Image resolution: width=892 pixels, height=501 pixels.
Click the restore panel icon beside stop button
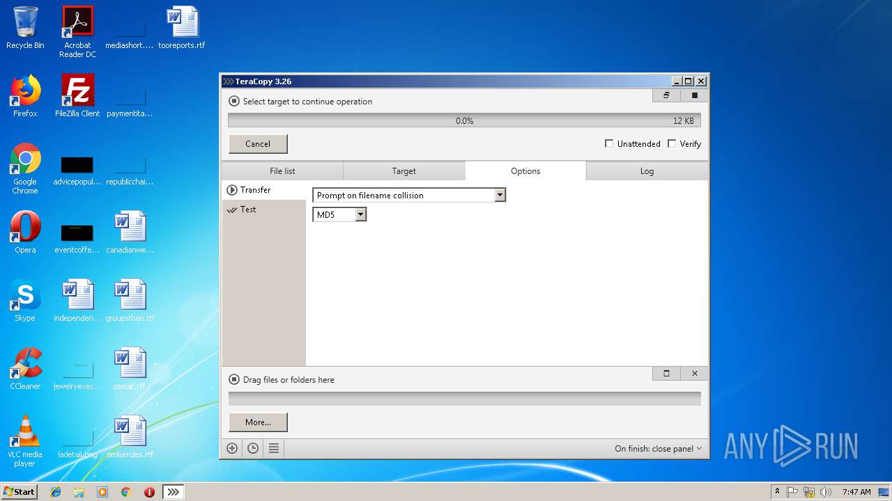coord(666,95)
